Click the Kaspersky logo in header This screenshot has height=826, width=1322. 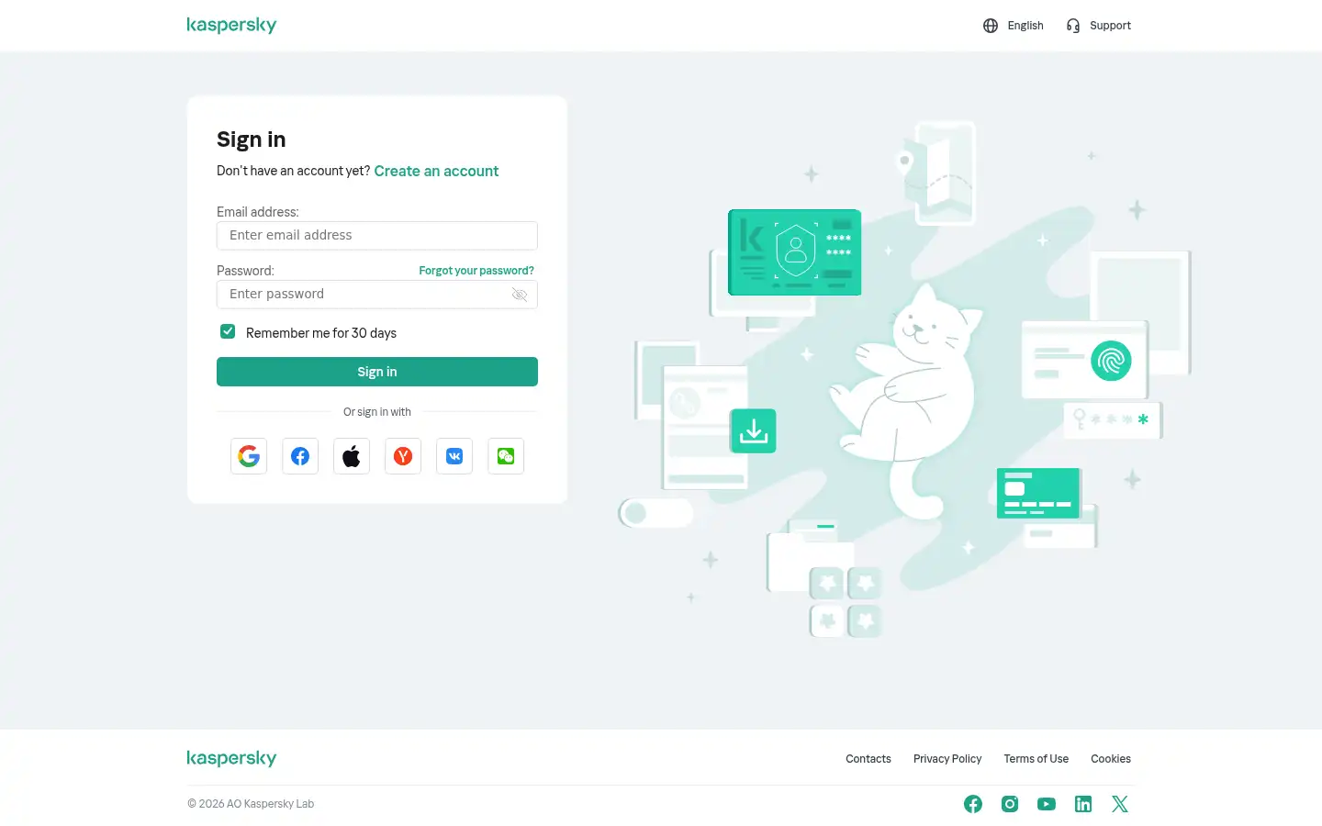231,25
